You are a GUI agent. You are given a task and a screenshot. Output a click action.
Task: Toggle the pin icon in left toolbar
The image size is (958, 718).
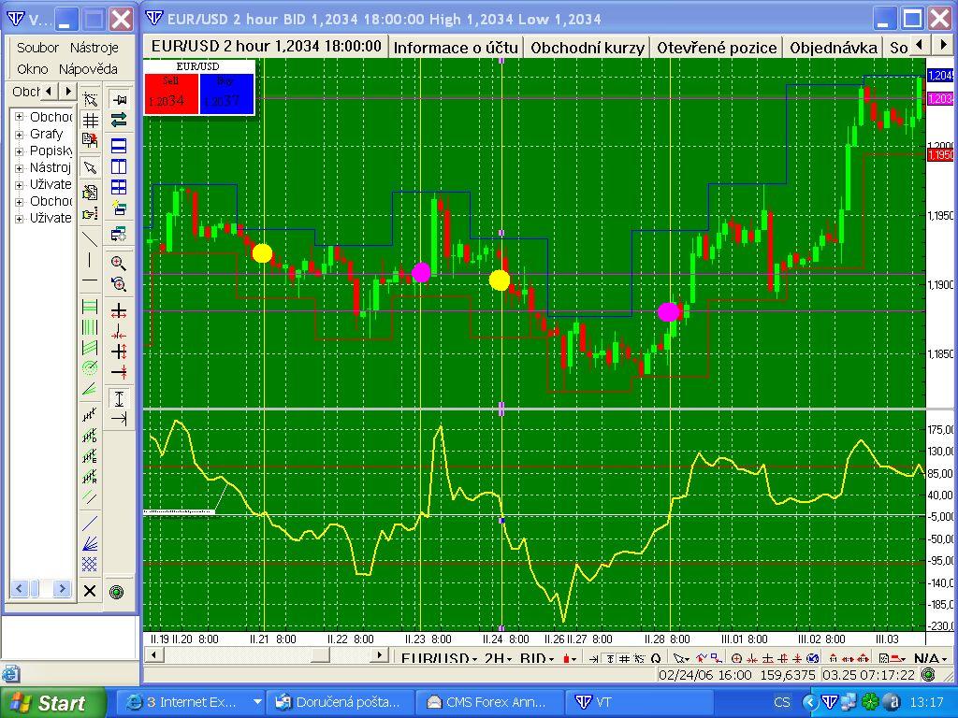[x=119, y=99]
